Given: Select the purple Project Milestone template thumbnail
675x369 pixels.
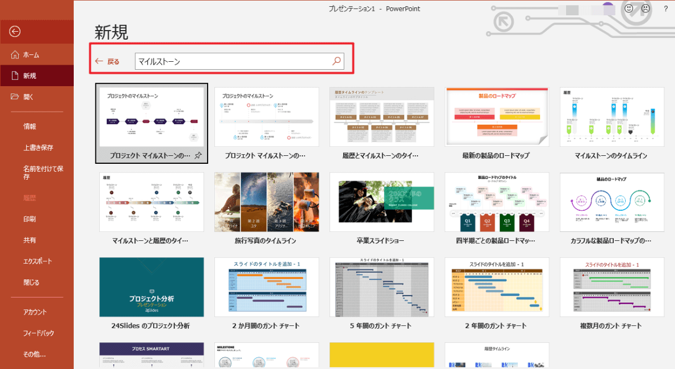Looking at the screenshot, I should point(151,117).
